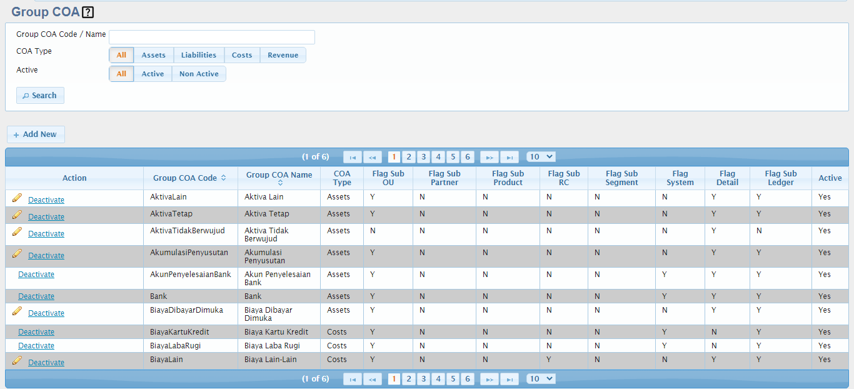
Task: Filter COA Type by Revenue
Action: pyautogui.click(x=283, y=55)
